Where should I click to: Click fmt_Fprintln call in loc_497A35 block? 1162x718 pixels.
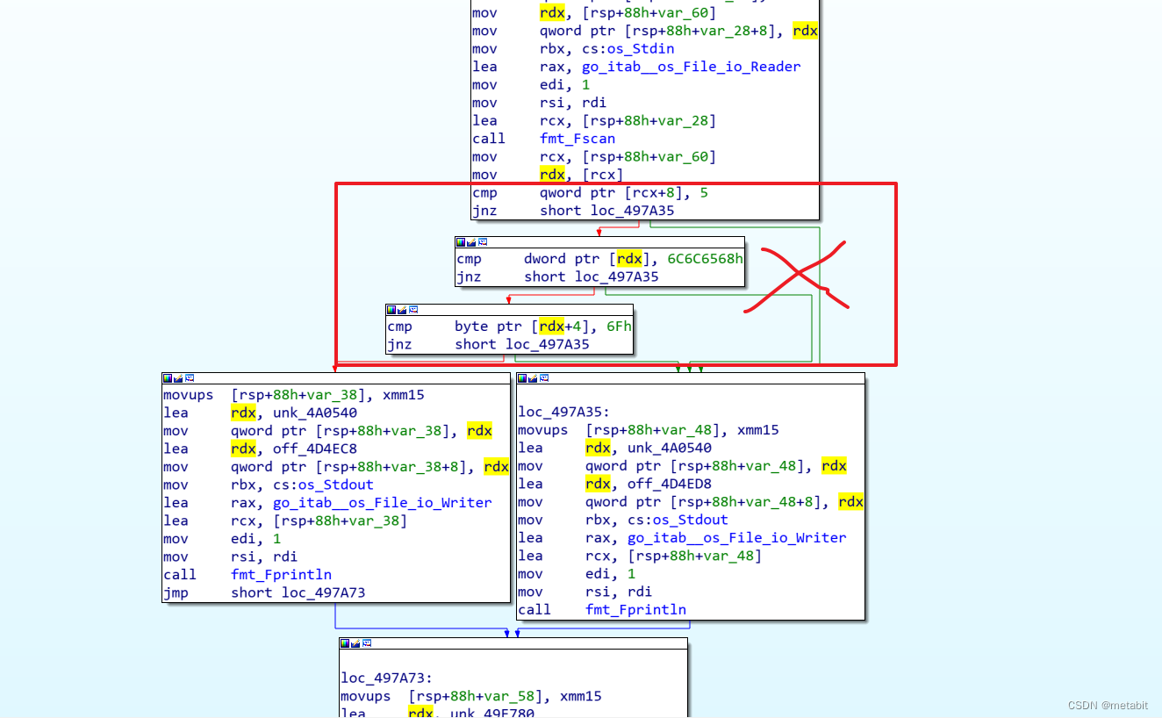635,609
